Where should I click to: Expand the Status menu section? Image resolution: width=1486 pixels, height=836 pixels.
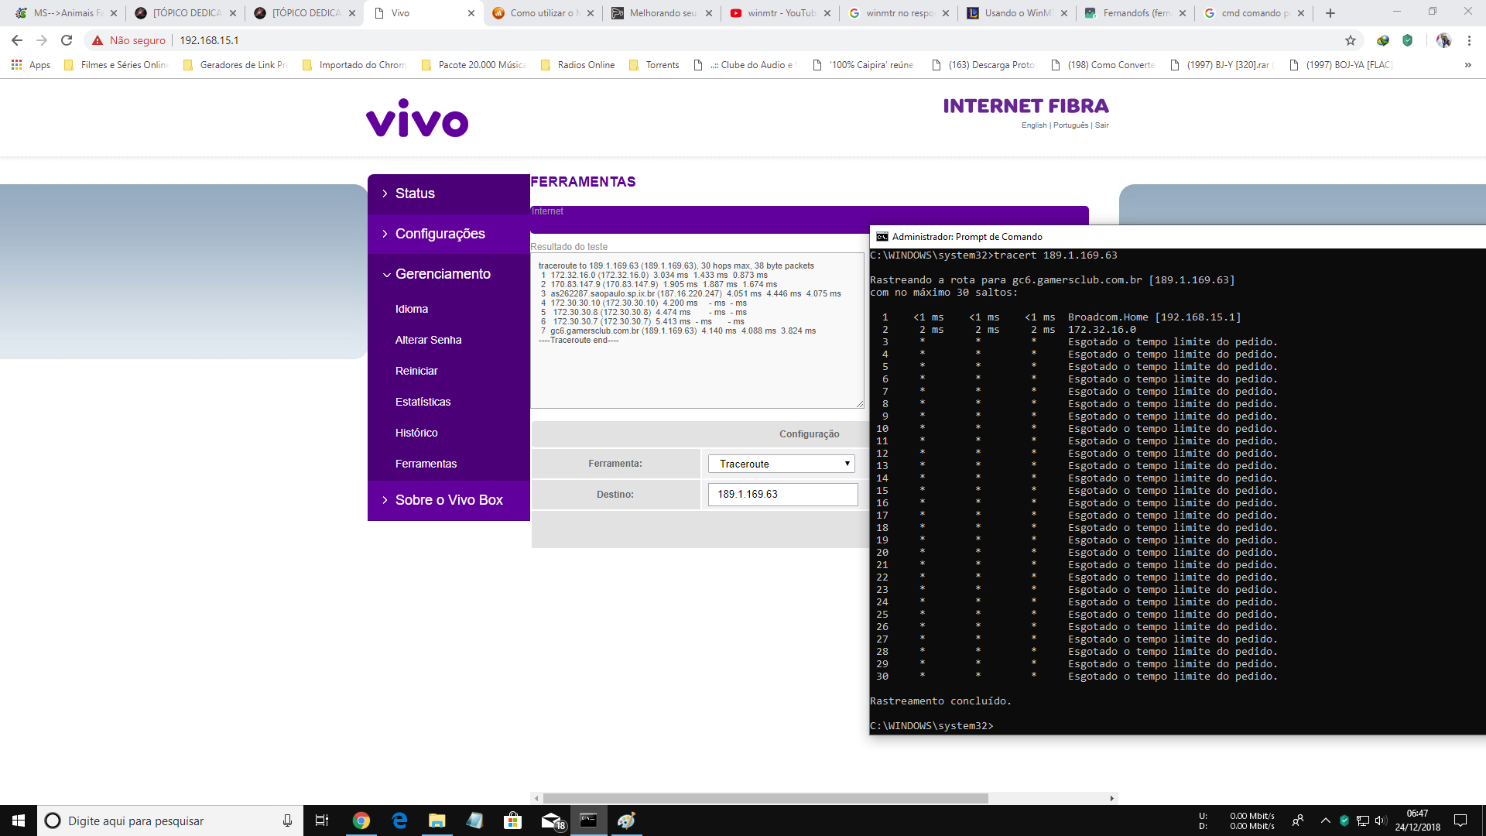(x=415, y=194)
